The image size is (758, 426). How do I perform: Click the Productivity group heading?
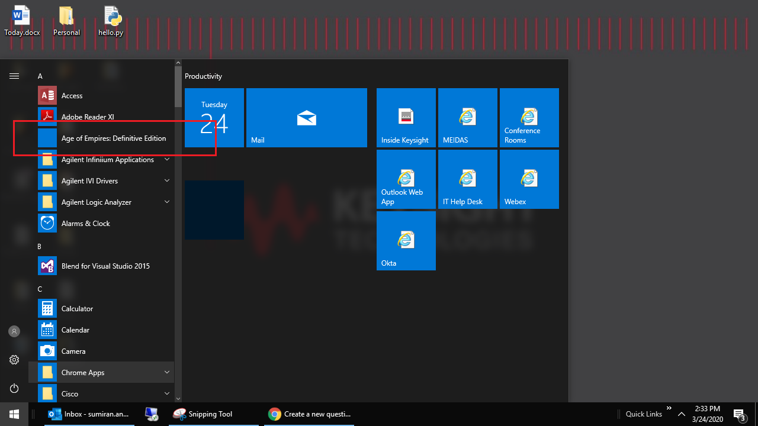pos(203,76)
